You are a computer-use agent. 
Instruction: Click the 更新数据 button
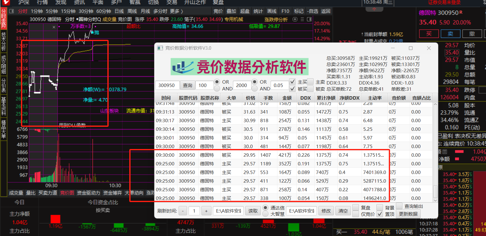coord(408,214)
